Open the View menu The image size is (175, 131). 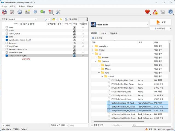(x=13, y=7)
